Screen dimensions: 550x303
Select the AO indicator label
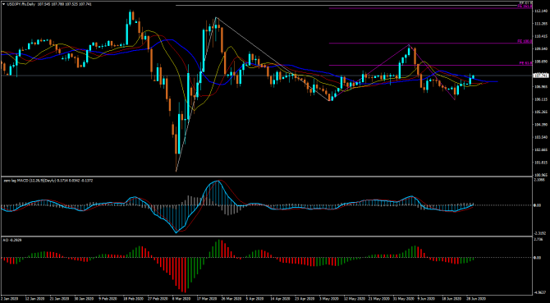click(9, 240)
